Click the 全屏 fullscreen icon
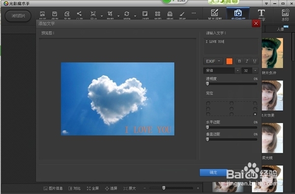The image size is (295, 194). tap(88, 189)
